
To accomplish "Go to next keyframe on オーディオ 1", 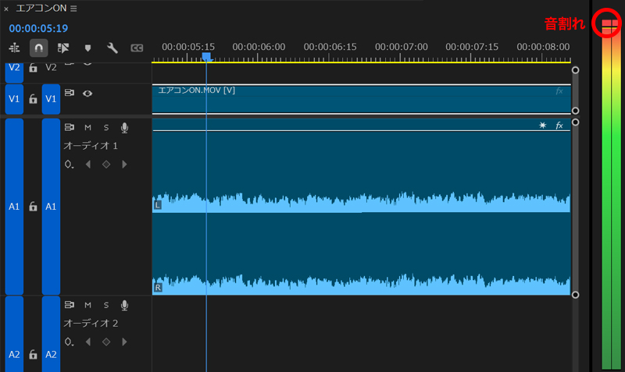I will point(124,165).
